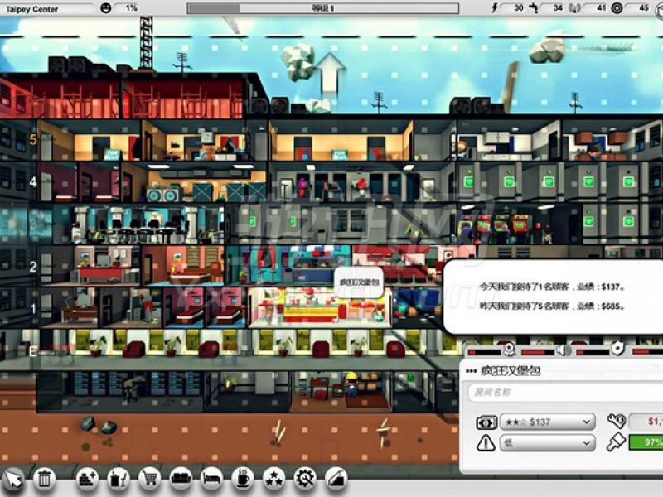This screenshot has width=663, height=497.
Task: Select the cursor pointer tool
Action: coord(14,478)
